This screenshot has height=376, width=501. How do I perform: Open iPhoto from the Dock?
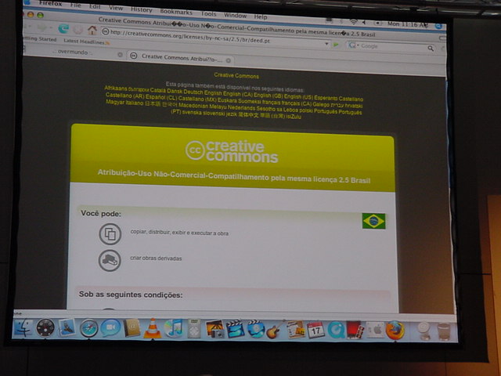[214, 329]
